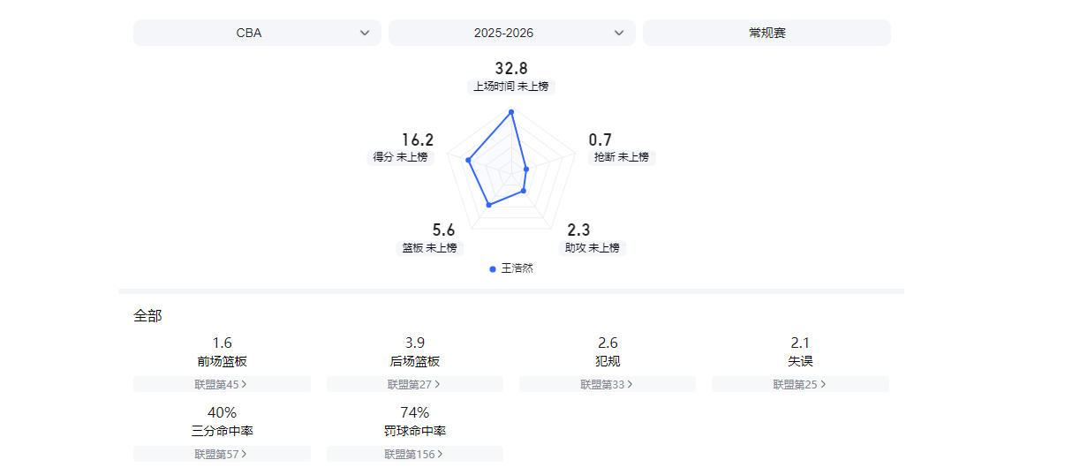Viewport: 1080px width, 475px height.
Task: Select the 抢断 未上榜 label
Action: [622, 157]
